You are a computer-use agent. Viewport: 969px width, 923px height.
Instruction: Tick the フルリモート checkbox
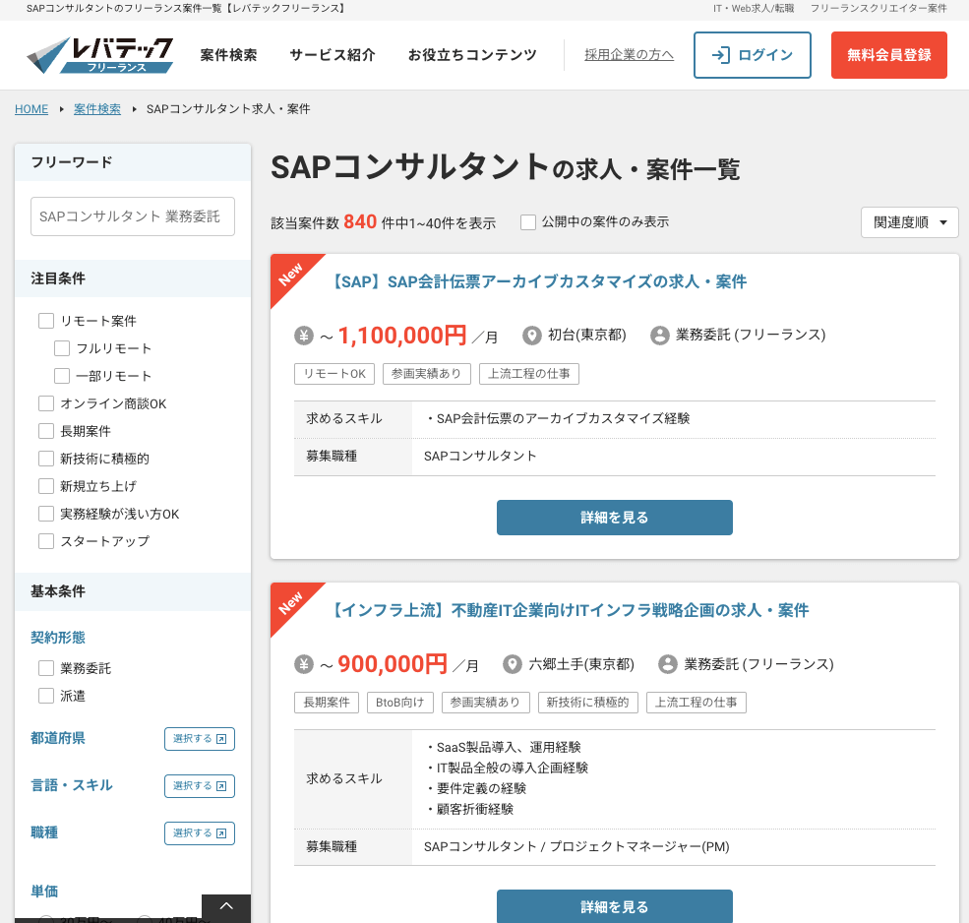[62, 348]
